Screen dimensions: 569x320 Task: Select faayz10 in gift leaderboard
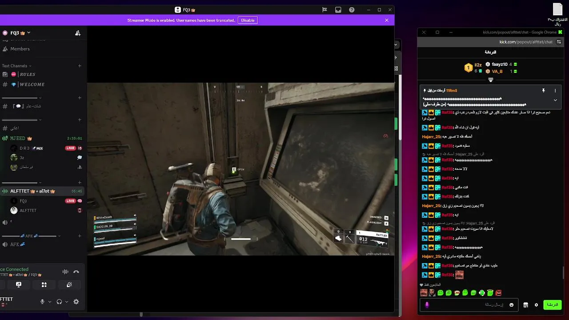499,64
